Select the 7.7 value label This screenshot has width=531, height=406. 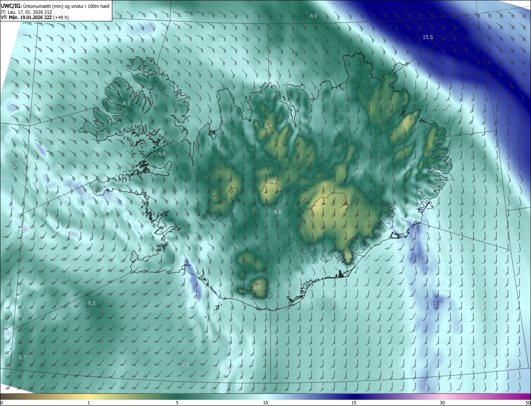coord(331,305)
